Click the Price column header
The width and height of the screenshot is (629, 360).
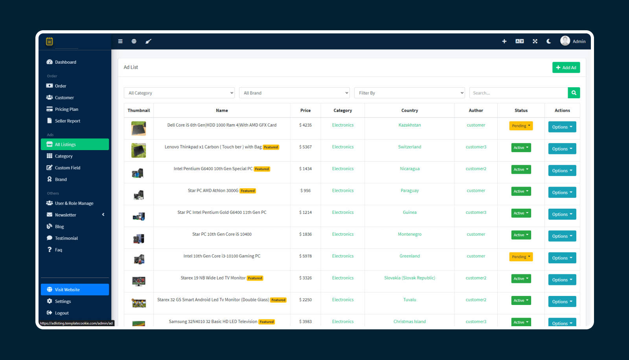[x=305, y=110]
